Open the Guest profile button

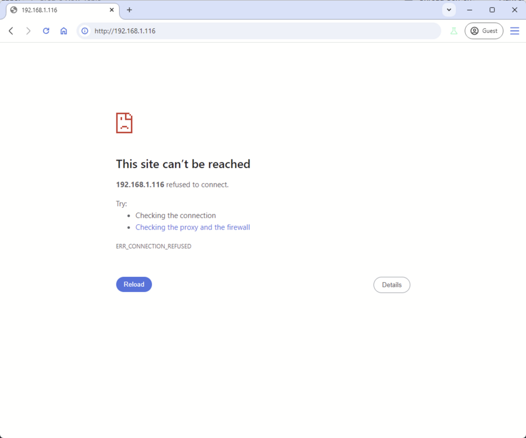(484, 31)
